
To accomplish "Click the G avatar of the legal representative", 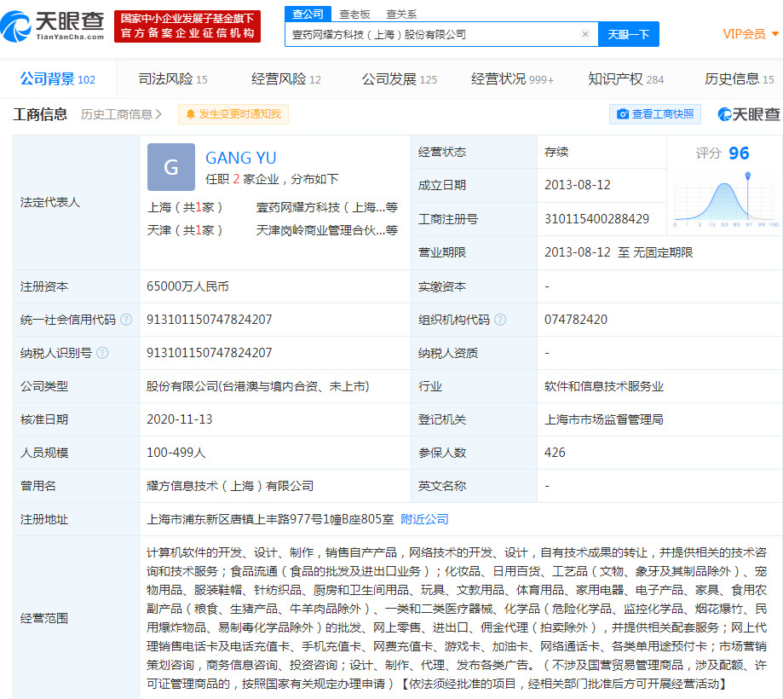I will click(171, 167).
